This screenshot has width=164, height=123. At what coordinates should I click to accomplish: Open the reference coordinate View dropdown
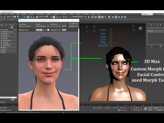pyautogui.click(x=42, y=17)
